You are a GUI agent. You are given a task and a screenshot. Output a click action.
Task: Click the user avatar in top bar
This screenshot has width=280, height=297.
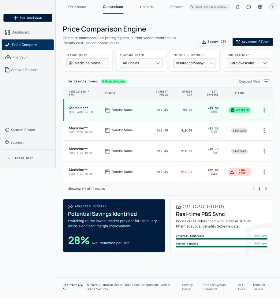click(x=273, y=7)
